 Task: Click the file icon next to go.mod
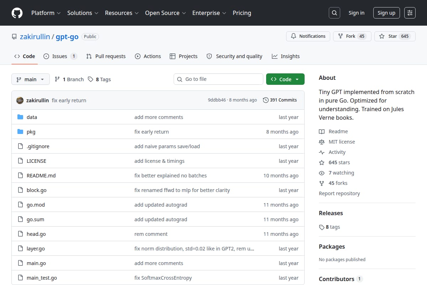point(20,205)
